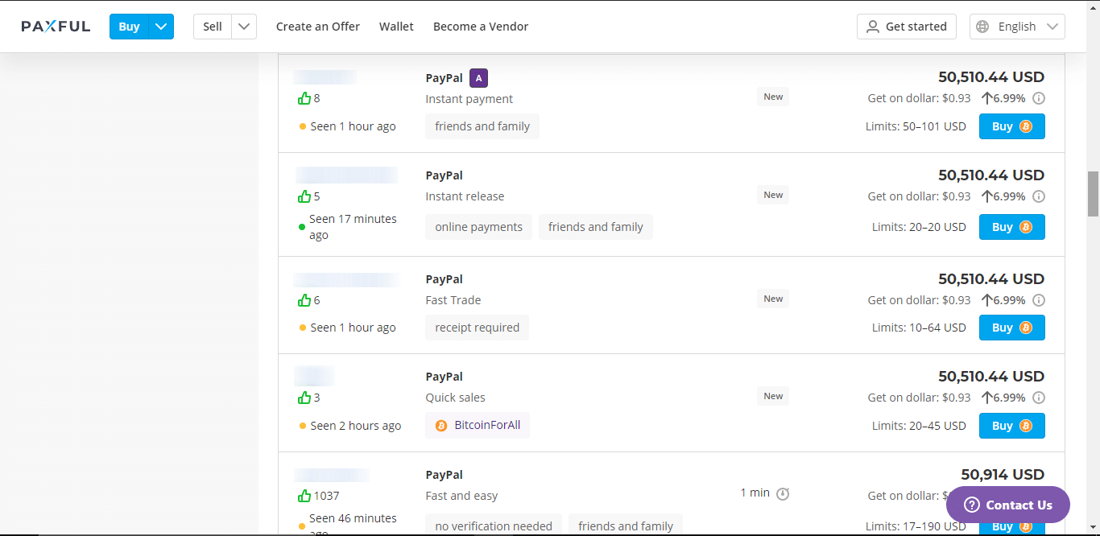The image size is (1100, 536).
Task: Click info icon in Instant payment offer
Action: pos(1039,98)
